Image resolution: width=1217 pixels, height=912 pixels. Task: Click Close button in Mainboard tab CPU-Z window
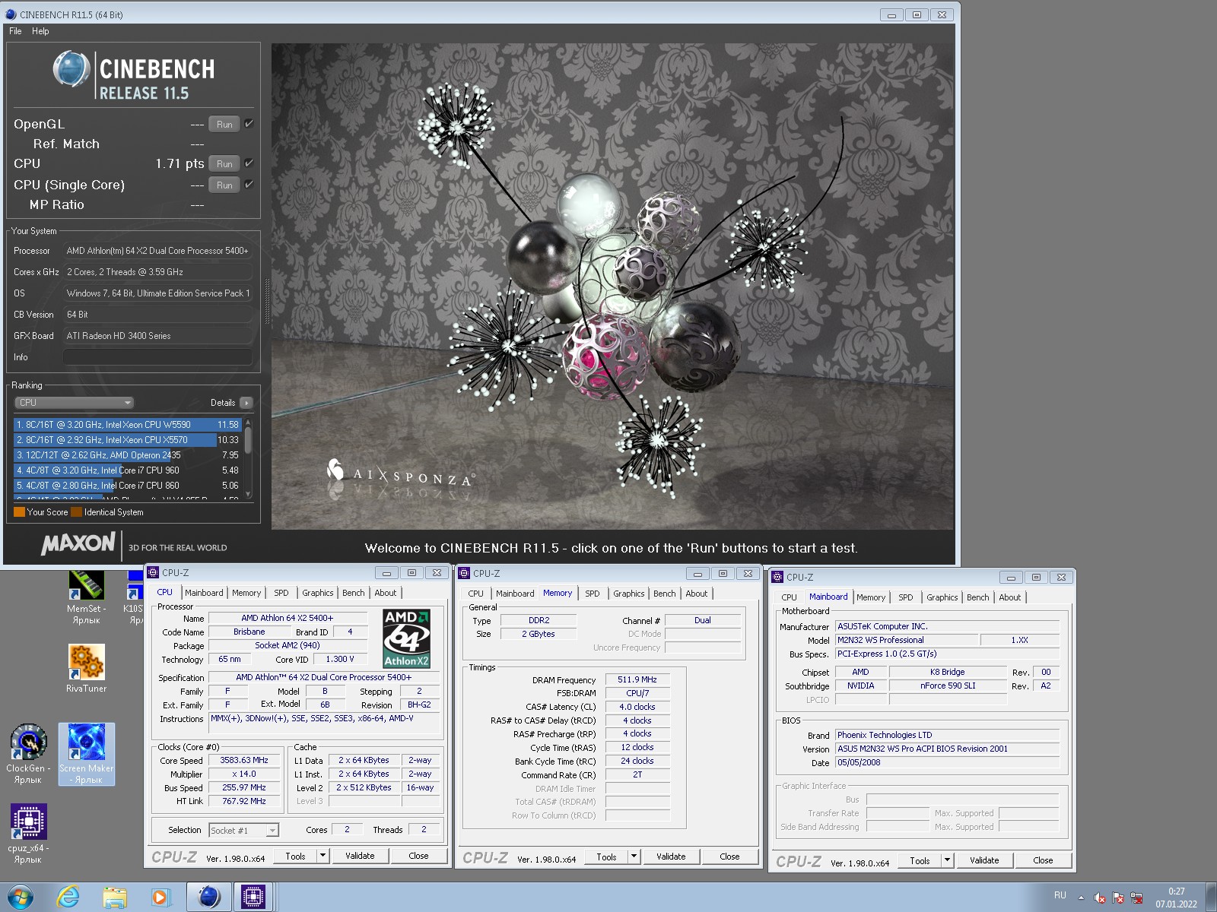pos(1043,860)
